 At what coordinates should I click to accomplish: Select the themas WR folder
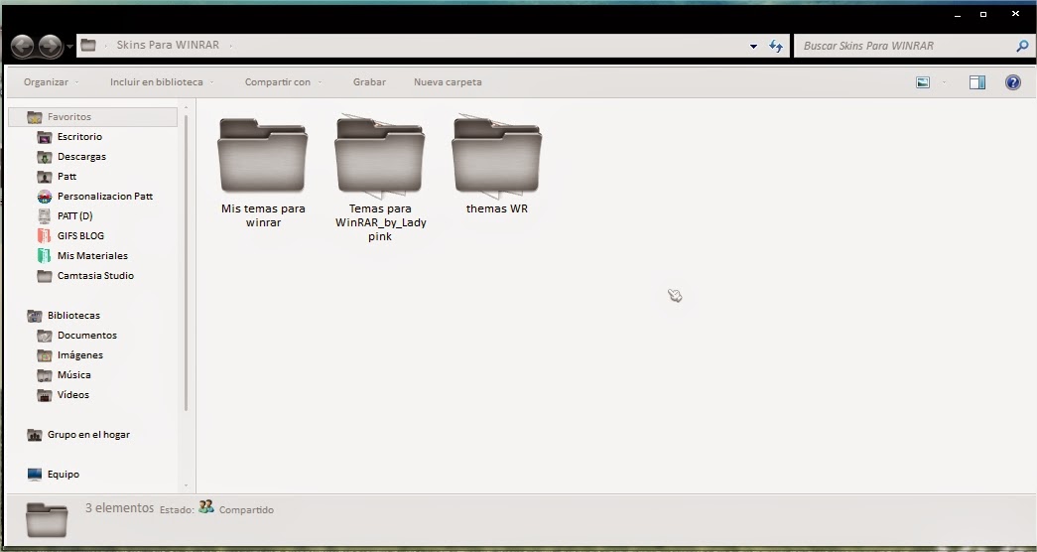tap(497, 166)
